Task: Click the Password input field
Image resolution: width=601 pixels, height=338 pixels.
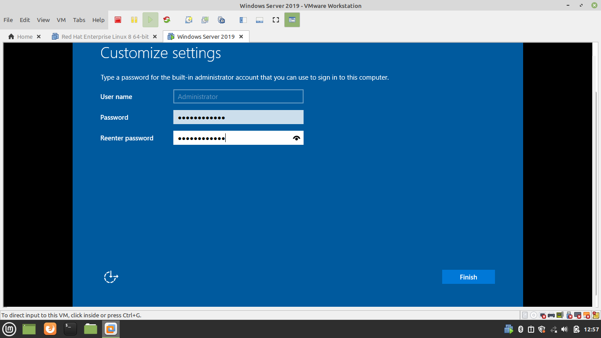Action: (x=238, y=117)
